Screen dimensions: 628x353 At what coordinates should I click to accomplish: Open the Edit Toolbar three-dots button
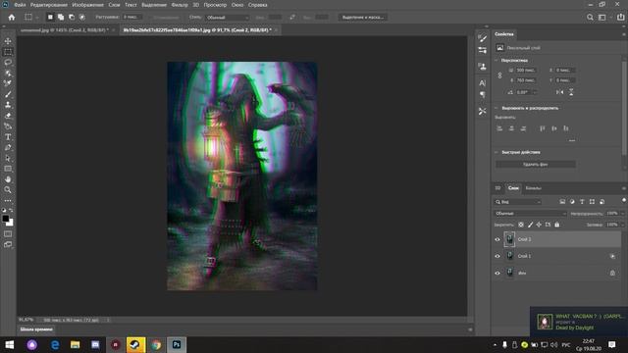point(8,200)
